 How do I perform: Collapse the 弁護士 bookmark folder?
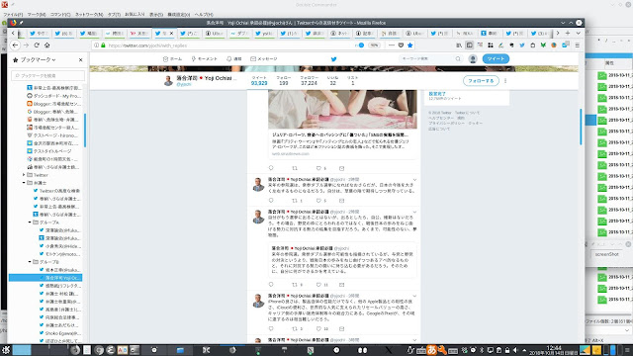[24, 183]
